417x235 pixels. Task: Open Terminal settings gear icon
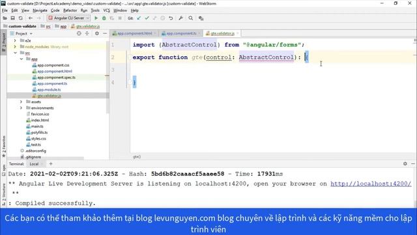(x=405, y=164)
